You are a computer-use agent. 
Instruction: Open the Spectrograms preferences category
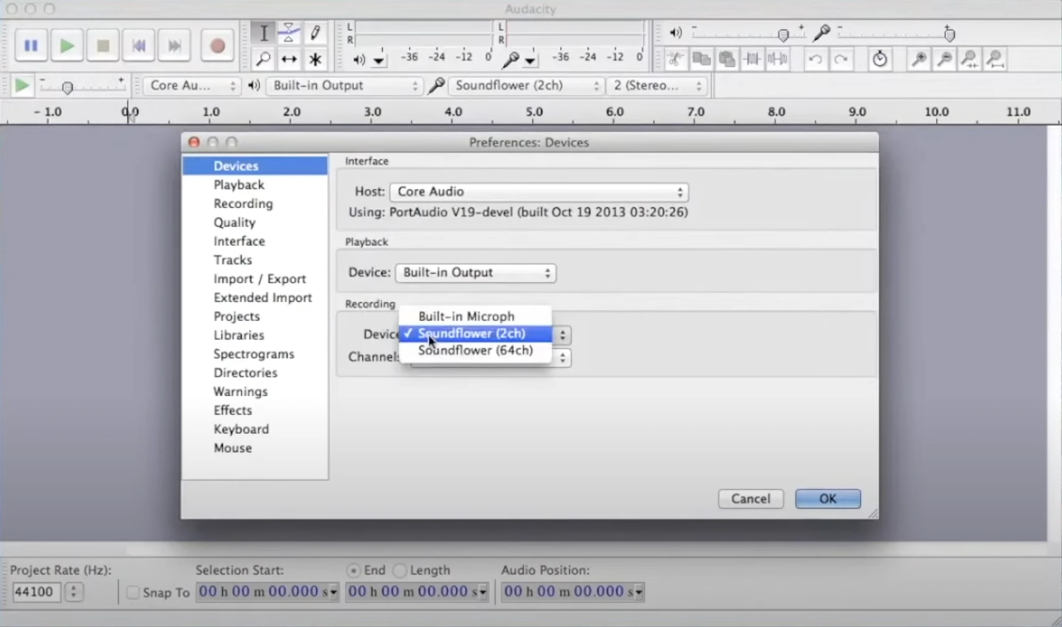[253, 354]
